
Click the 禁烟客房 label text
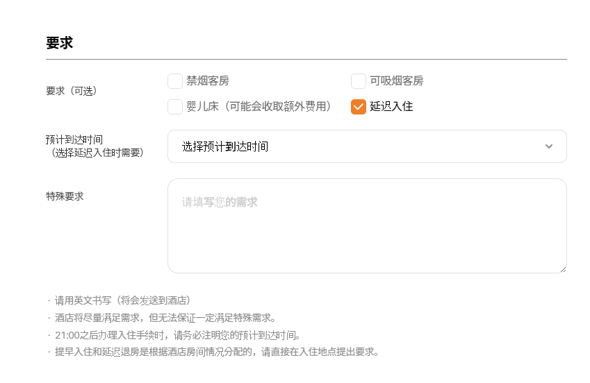coord(208,81)
